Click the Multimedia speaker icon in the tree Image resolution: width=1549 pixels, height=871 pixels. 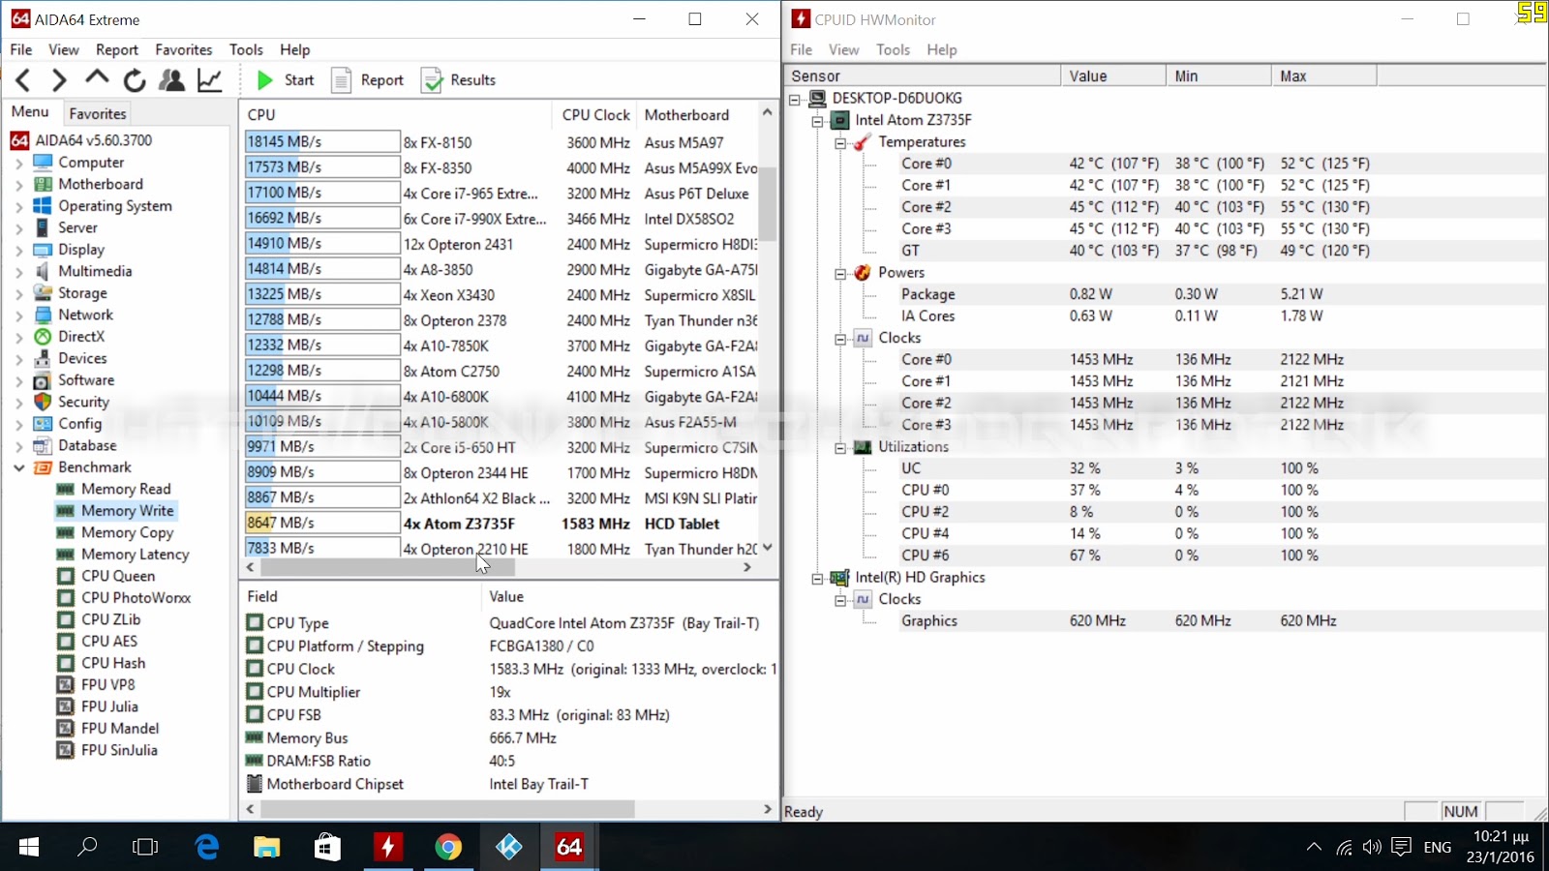pos(43,271)
